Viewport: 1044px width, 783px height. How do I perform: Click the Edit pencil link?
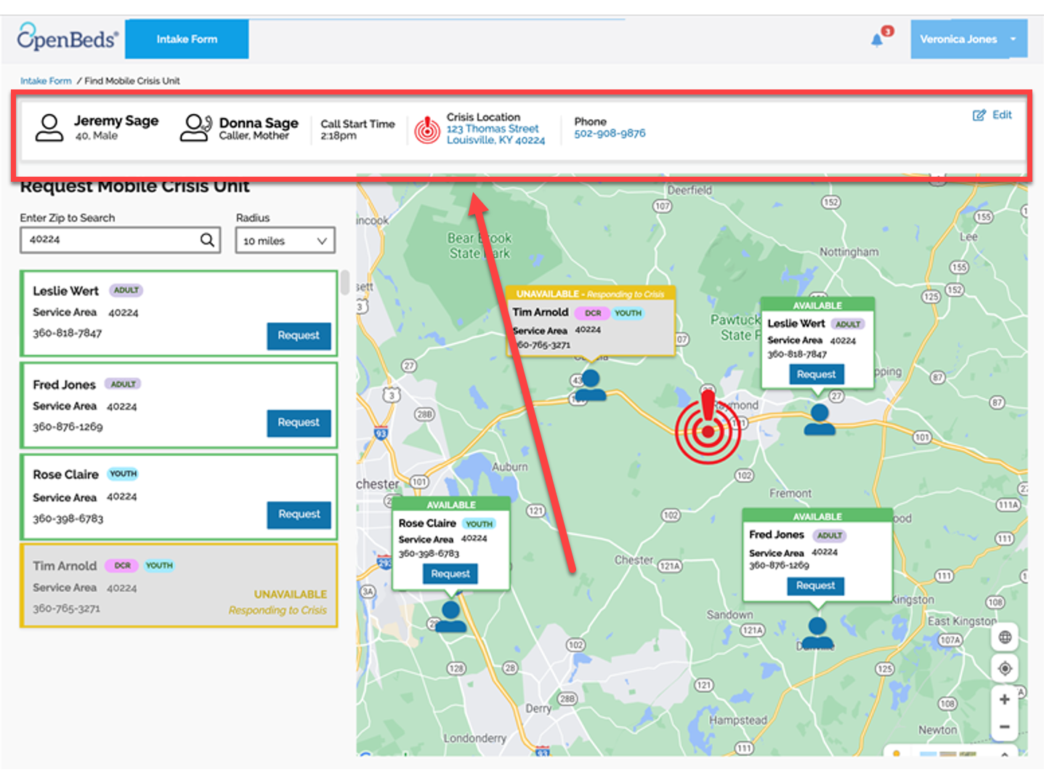[x=992, y=115]
